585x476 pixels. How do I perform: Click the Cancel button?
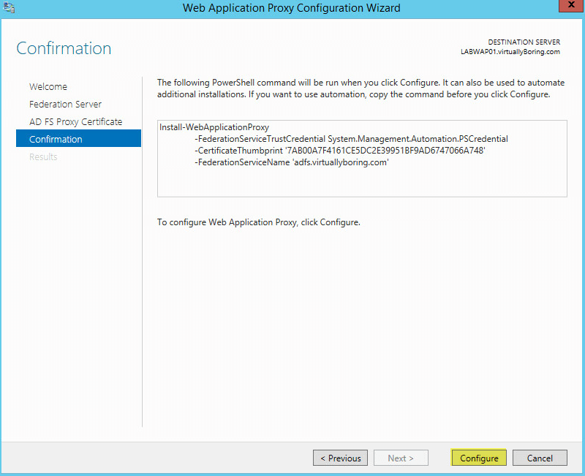(x=540, y=458)
